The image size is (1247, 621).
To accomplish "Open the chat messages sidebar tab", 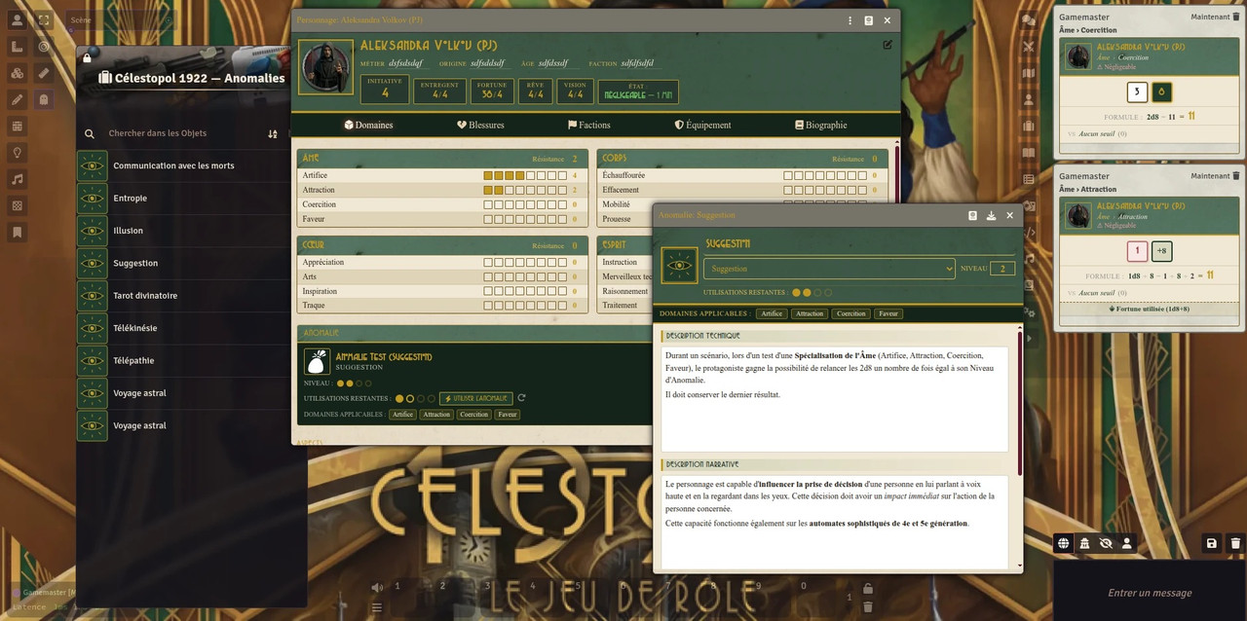I will tap(1029, 19).
